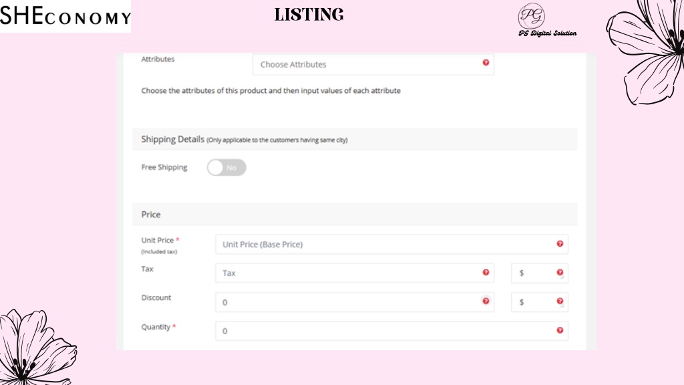Click the help icon beside Choose Attributes
684x385 pixels.
click(x=486, y=62)
